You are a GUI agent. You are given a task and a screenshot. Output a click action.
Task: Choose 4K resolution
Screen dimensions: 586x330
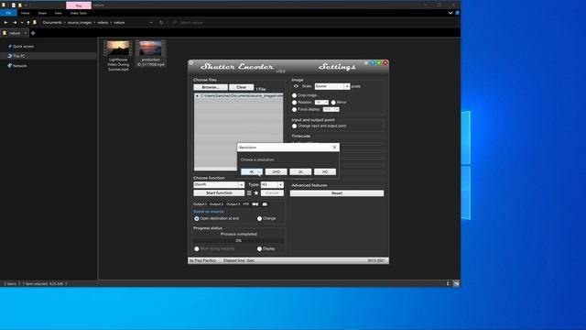pyautogui.click(x=252, y=171)
